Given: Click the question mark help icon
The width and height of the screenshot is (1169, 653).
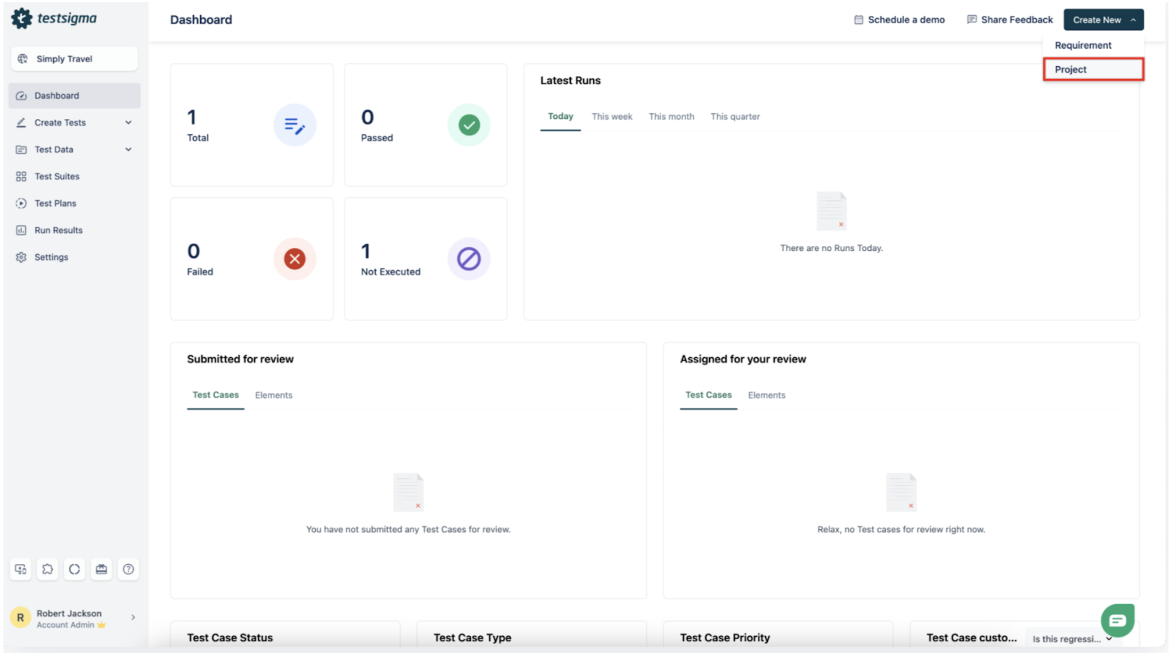Looking at the screenshot, I should tap(128, 569).
